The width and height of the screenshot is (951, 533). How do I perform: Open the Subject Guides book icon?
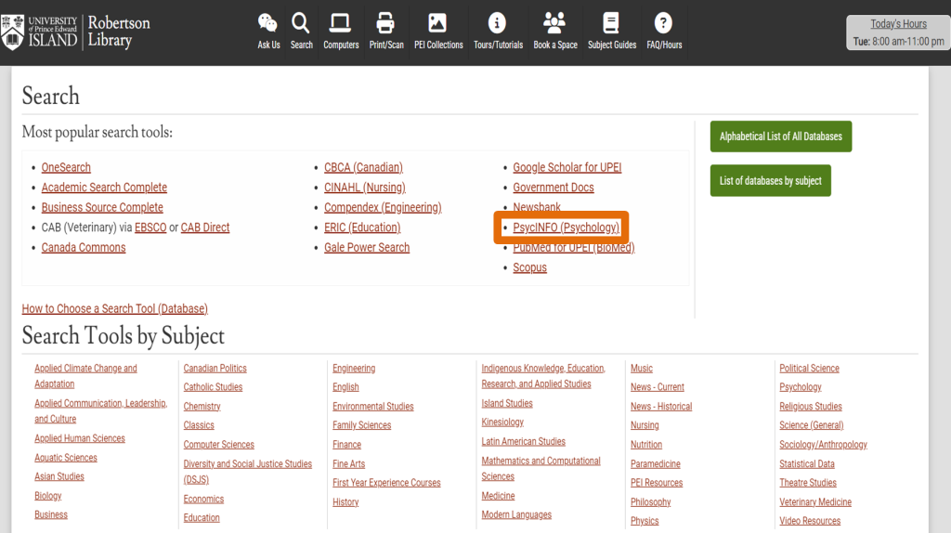pyautogui.click(x=611, y=24)
